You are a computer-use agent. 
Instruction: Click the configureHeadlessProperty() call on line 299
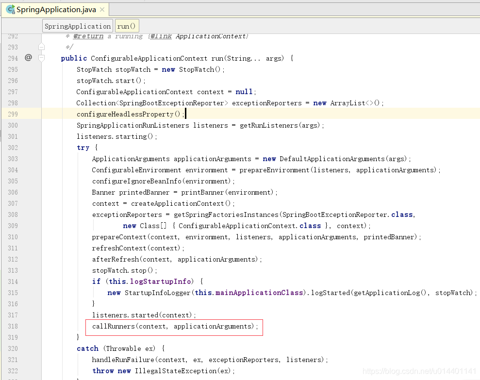tap(128, 114)
